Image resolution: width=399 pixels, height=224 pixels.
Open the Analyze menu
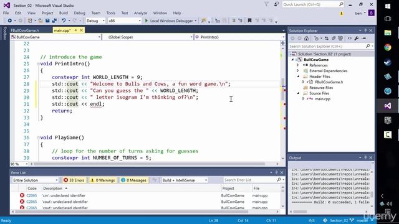pyautogui.click(x=140, y=13)
